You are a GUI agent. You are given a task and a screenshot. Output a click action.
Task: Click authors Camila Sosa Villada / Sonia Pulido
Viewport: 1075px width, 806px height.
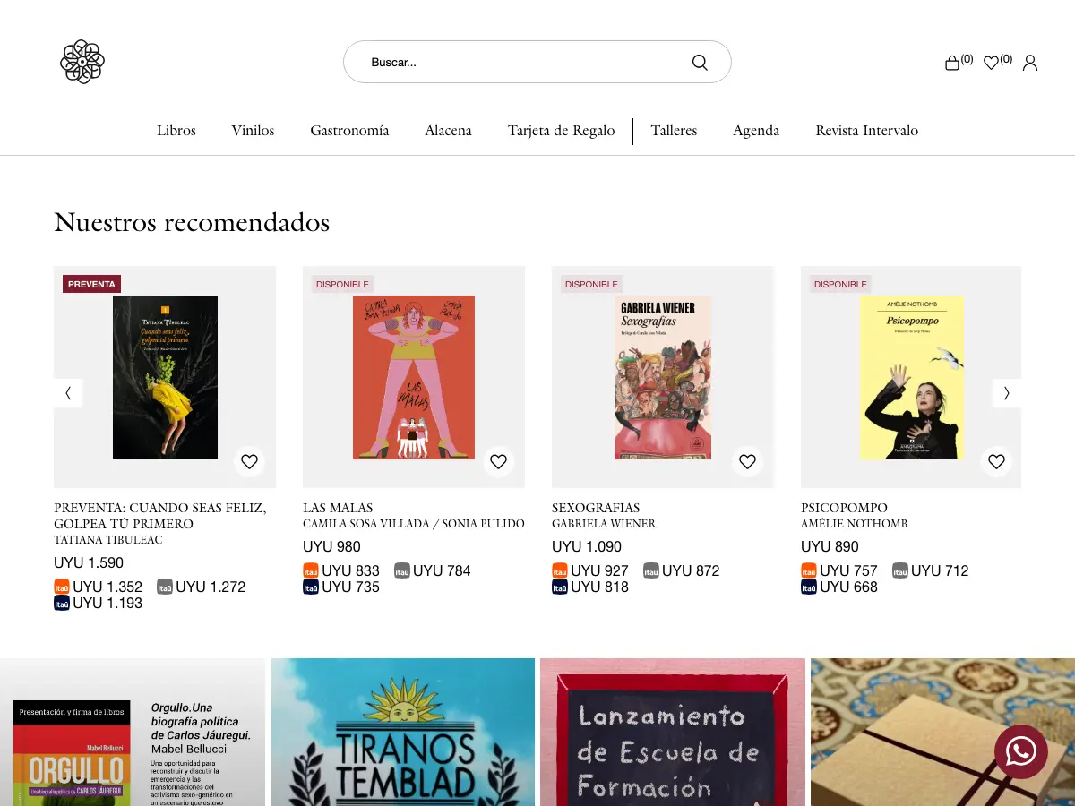click(414, 524)
